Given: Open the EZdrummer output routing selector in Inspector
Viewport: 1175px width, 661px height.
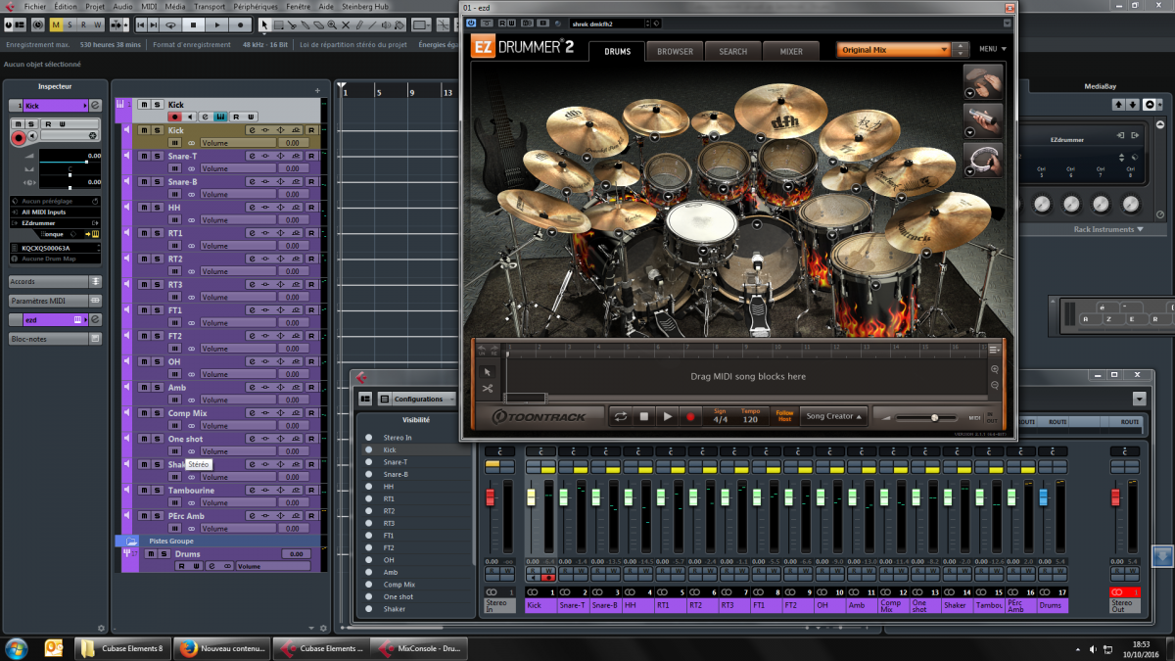Looking at the screenshot, I should tap(57, 222).
